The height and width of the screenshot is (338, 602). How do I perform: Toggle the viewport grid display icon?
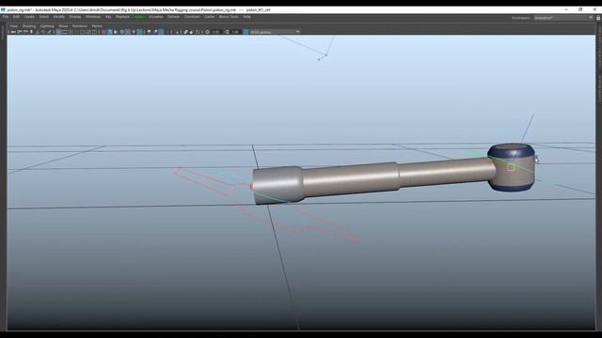(58, 32)
